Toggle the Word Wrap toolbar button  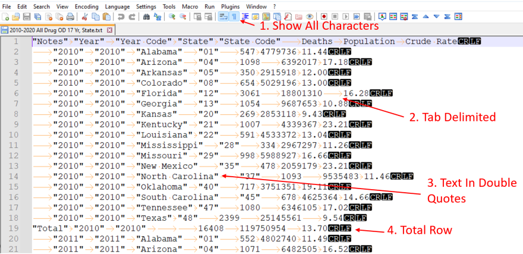(x=223, y=17)
